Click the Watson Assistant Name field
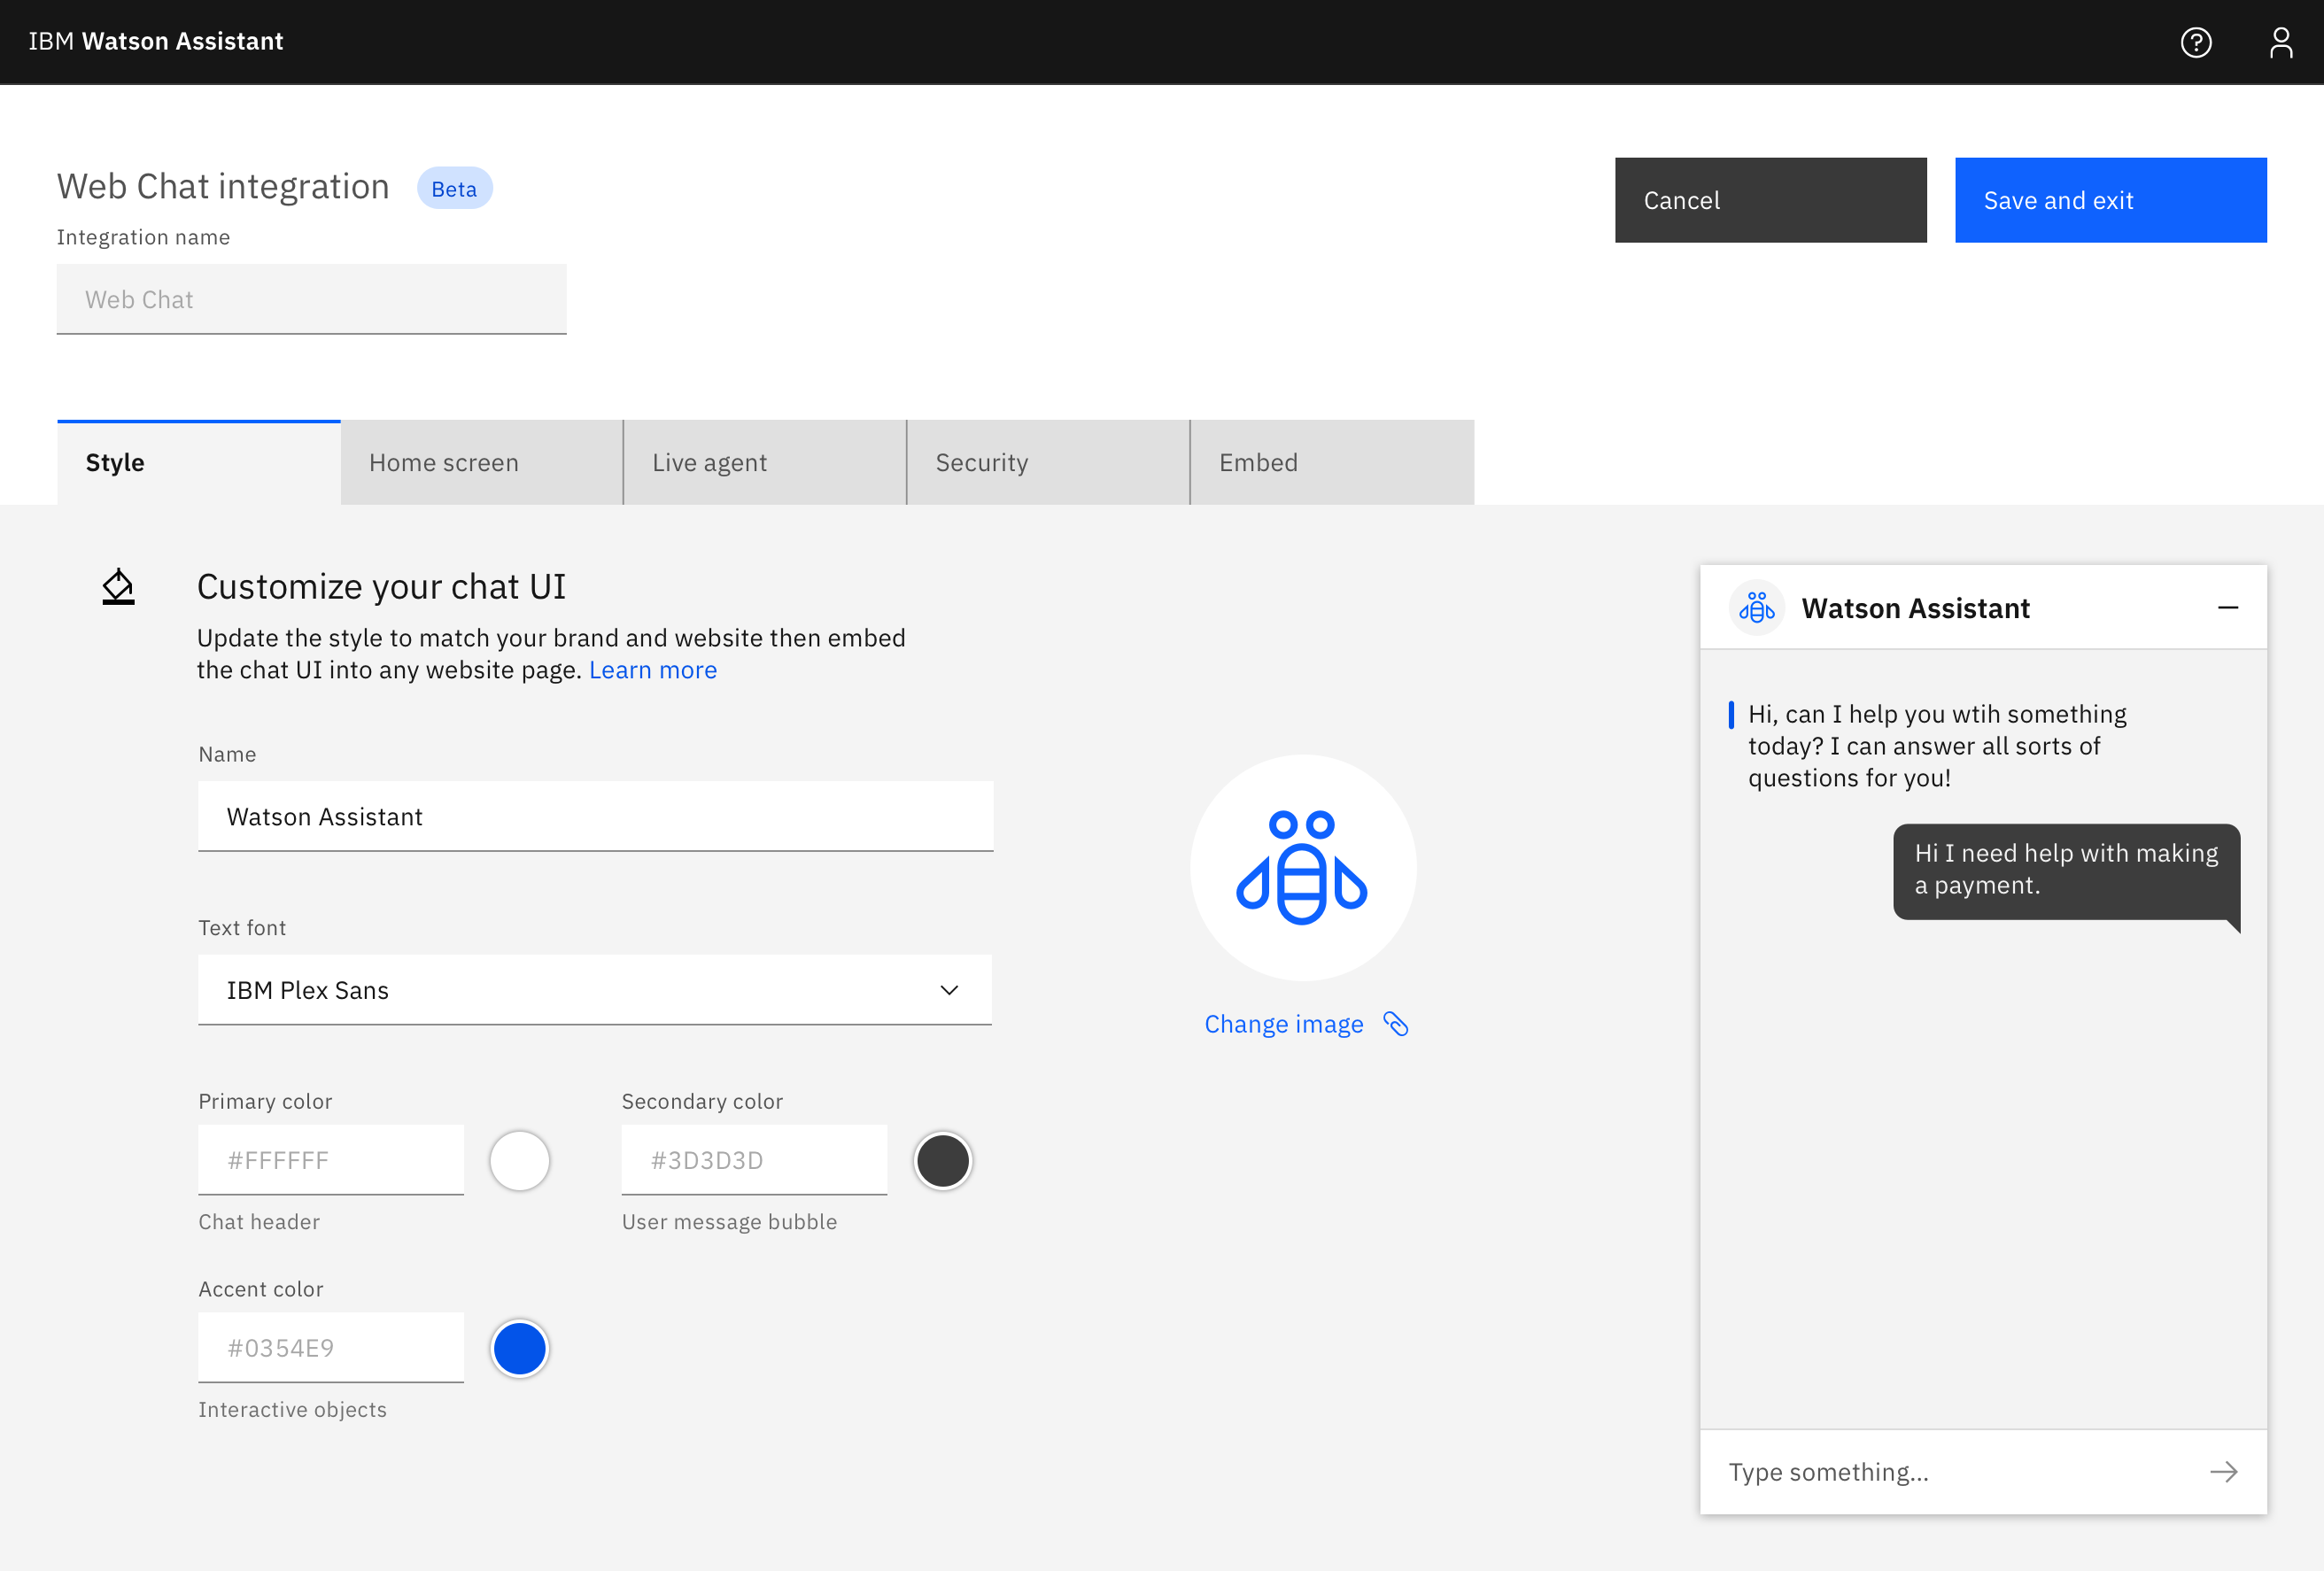 click(595, 817)
